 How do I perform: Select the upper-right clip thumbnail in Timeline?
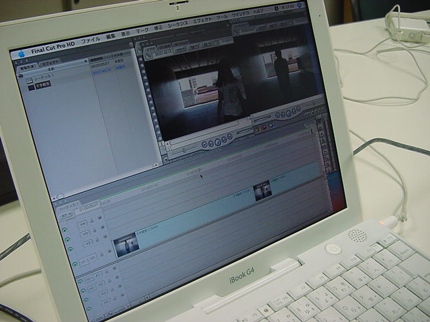pos(263,191)
